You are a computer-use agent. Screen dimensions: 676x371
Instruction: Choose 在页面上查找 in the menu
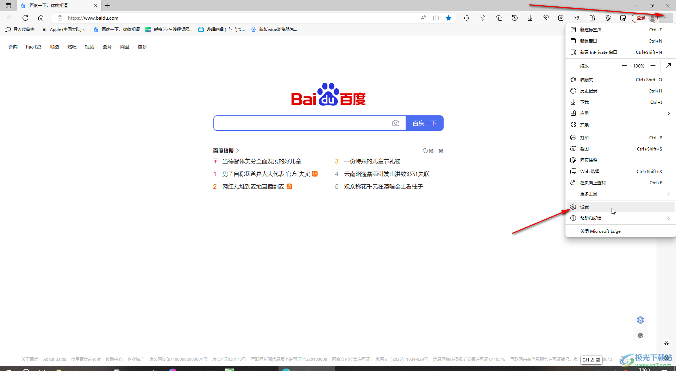point(620,183)
